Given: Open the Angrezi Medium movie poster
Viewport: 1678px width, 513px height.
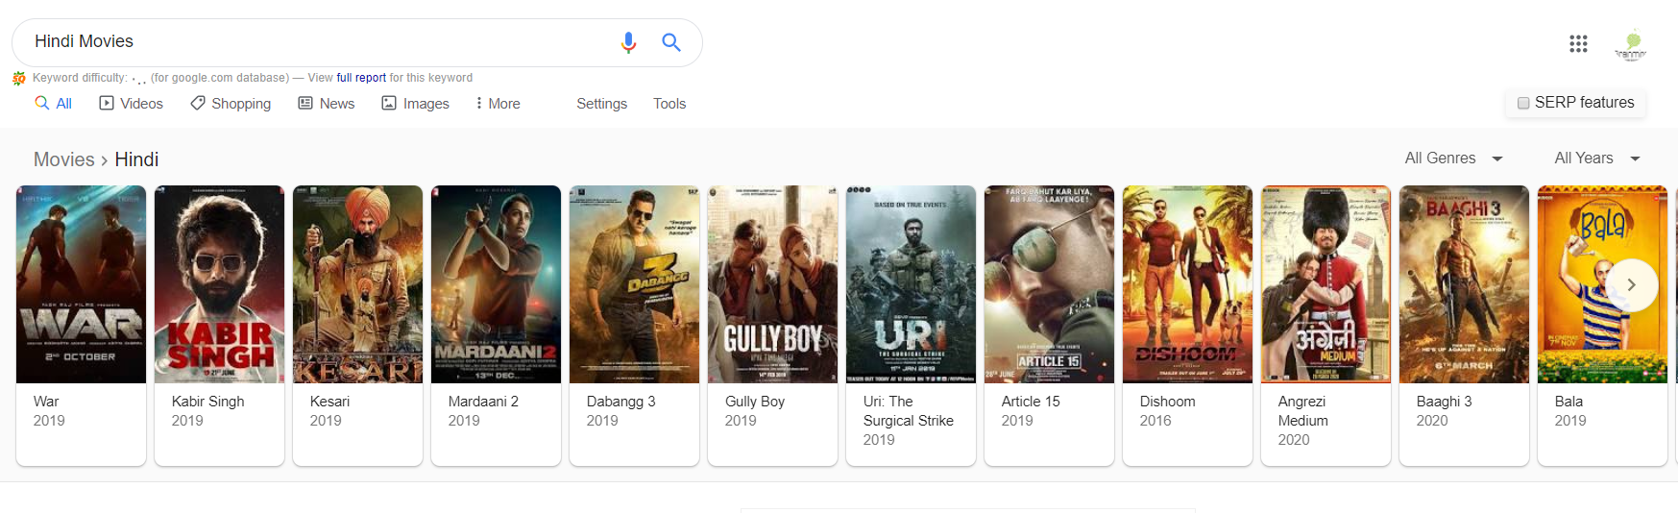Looking at the screenshot, I should click(x=1326, y=284).
